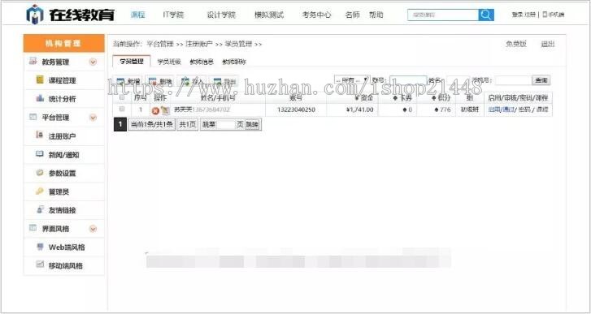Open the 帮助 top menu
Viewport: 591px width, 314px height.
pyautogui.click(x=376, y=15)
